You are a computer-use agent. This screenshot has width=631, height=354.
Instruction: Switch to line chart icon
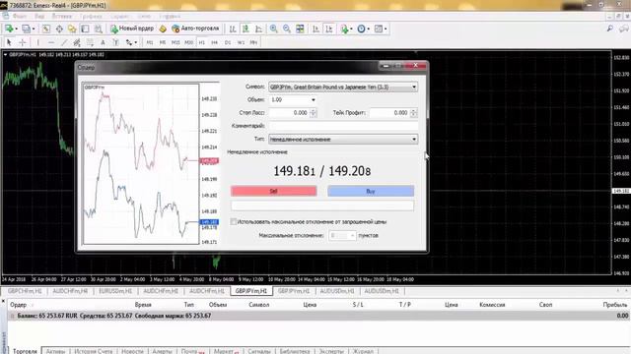coord(258,29)
